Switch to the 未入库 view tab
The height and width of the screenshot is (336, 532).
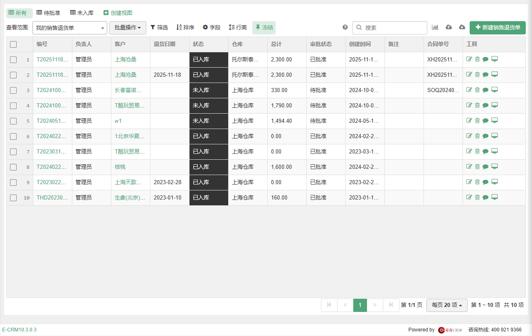[82, 13]
